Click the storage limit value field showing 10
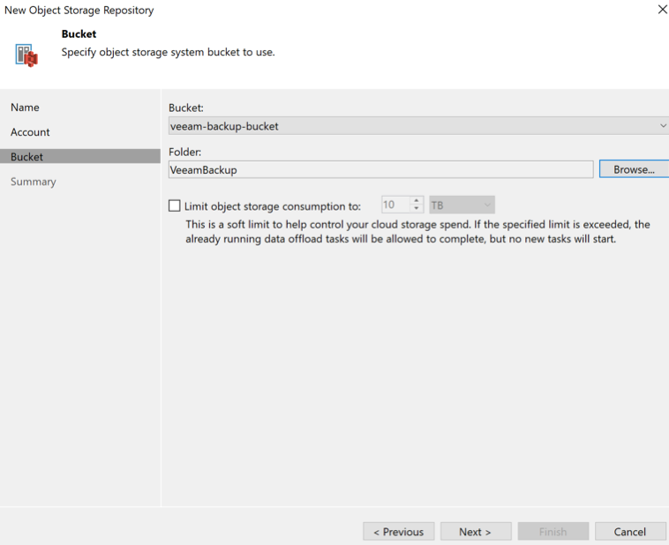Image resolution: width=669 pixels, height=545 pixels. click(394, 205)
